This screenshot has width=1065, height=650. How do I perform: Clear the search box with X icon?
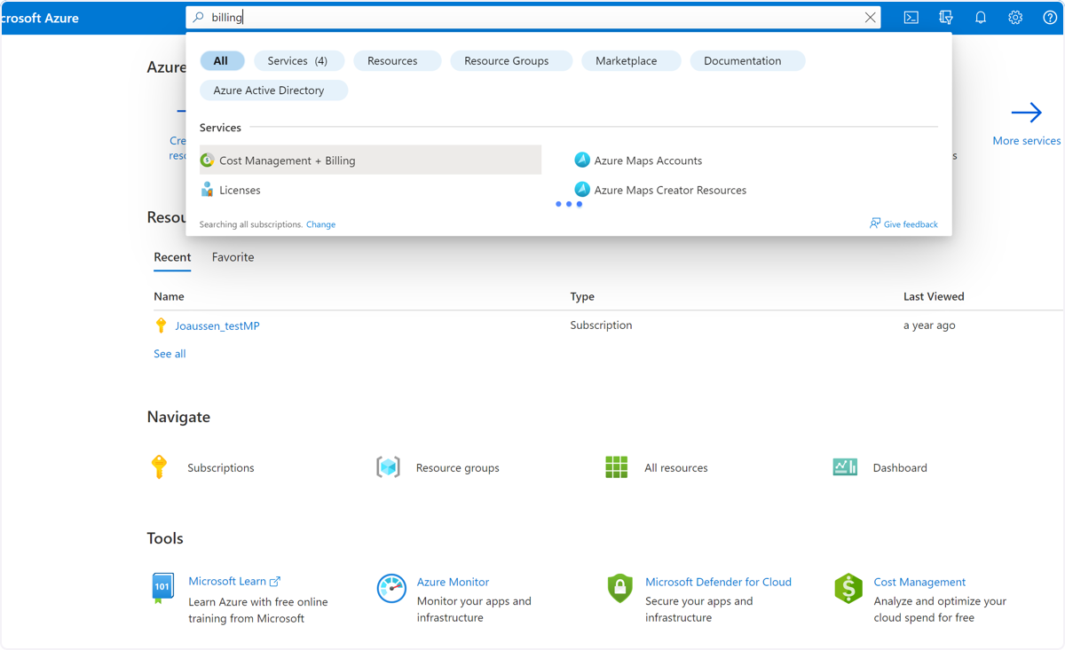pos(871,18)
